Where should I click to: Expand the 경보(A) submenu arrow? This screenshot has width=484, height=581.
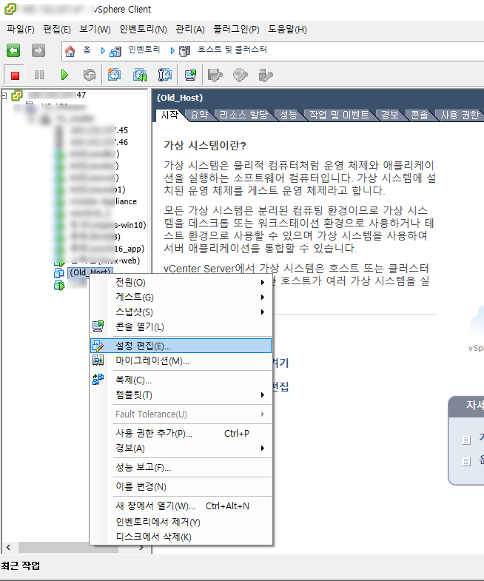(x=263, y=449)
